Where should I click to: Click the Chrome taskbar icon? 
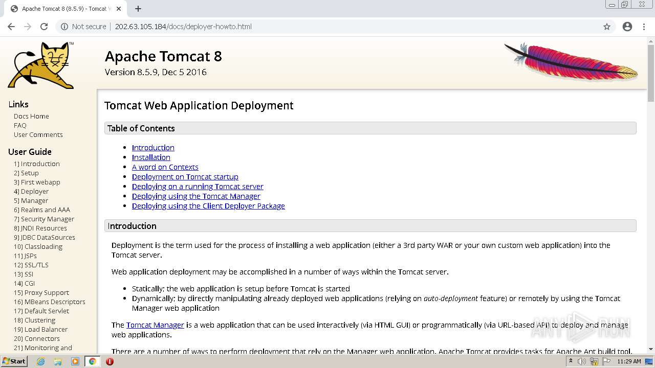(x=93, y=361)
